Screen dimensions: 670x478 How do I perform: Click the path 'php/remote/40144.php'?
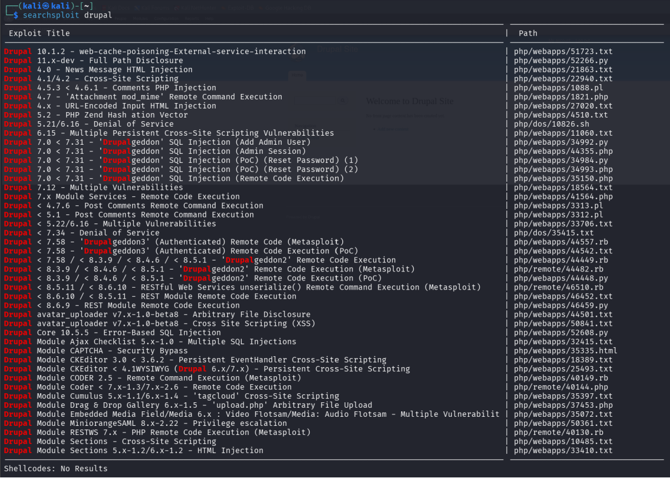point(560,387)
